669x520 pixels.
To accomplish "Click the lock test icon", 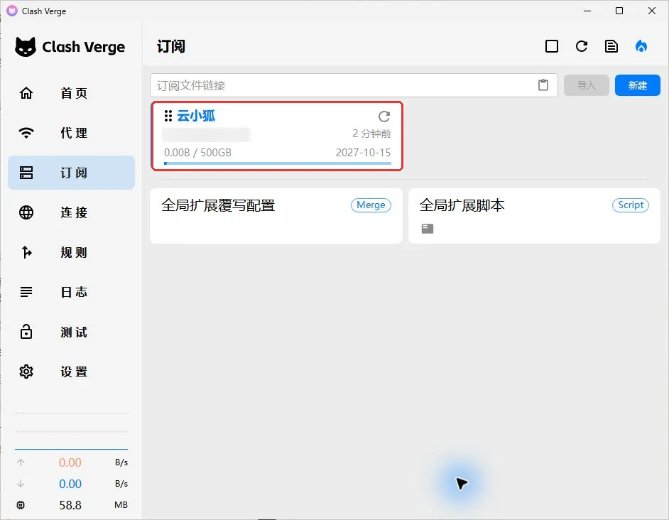I will (26, 332).
